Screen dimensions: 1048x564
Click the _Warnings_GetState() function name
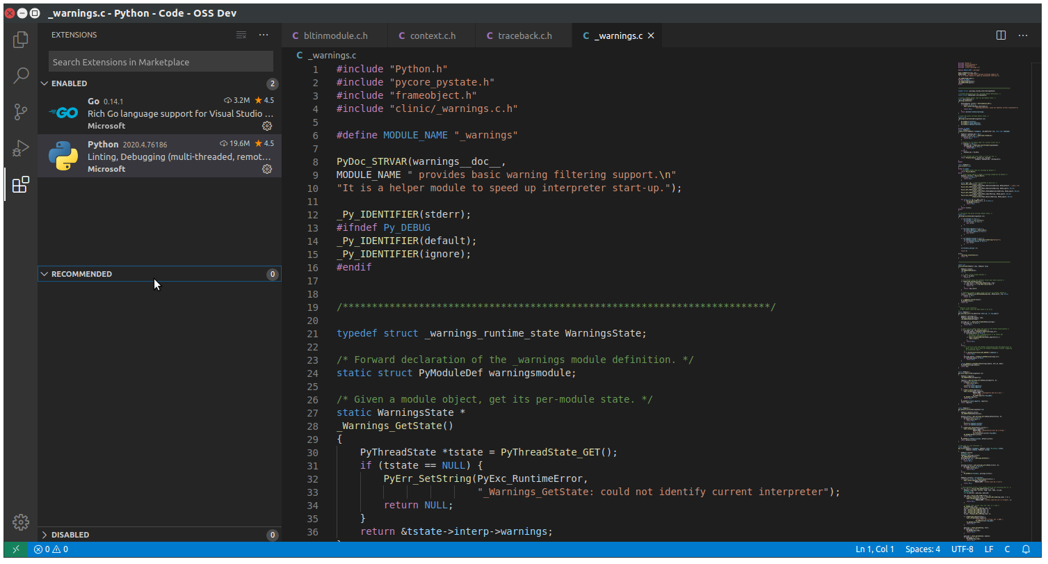(395, 426)
